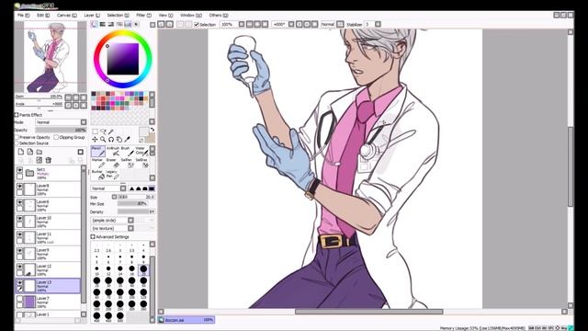Image resolution: width=588 pixels, height=331 pixels.
Task: Hide Layer10 with its eye toggle
Action: click(x=19, y=219)
